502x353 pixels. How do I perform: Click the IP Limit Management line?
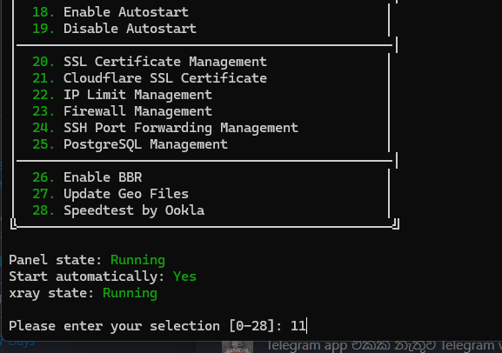pyautogui.click(x=122, y=95)
